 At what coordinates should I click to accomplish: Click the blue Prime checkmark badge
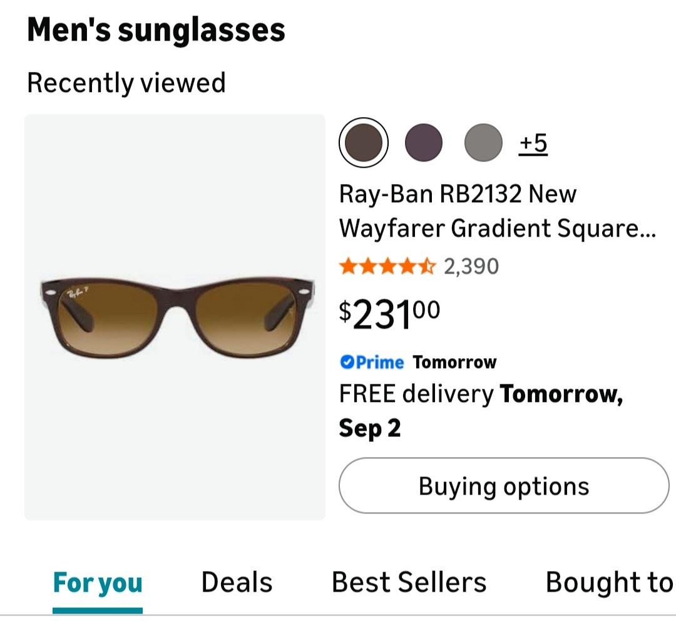tap(347, 362)
